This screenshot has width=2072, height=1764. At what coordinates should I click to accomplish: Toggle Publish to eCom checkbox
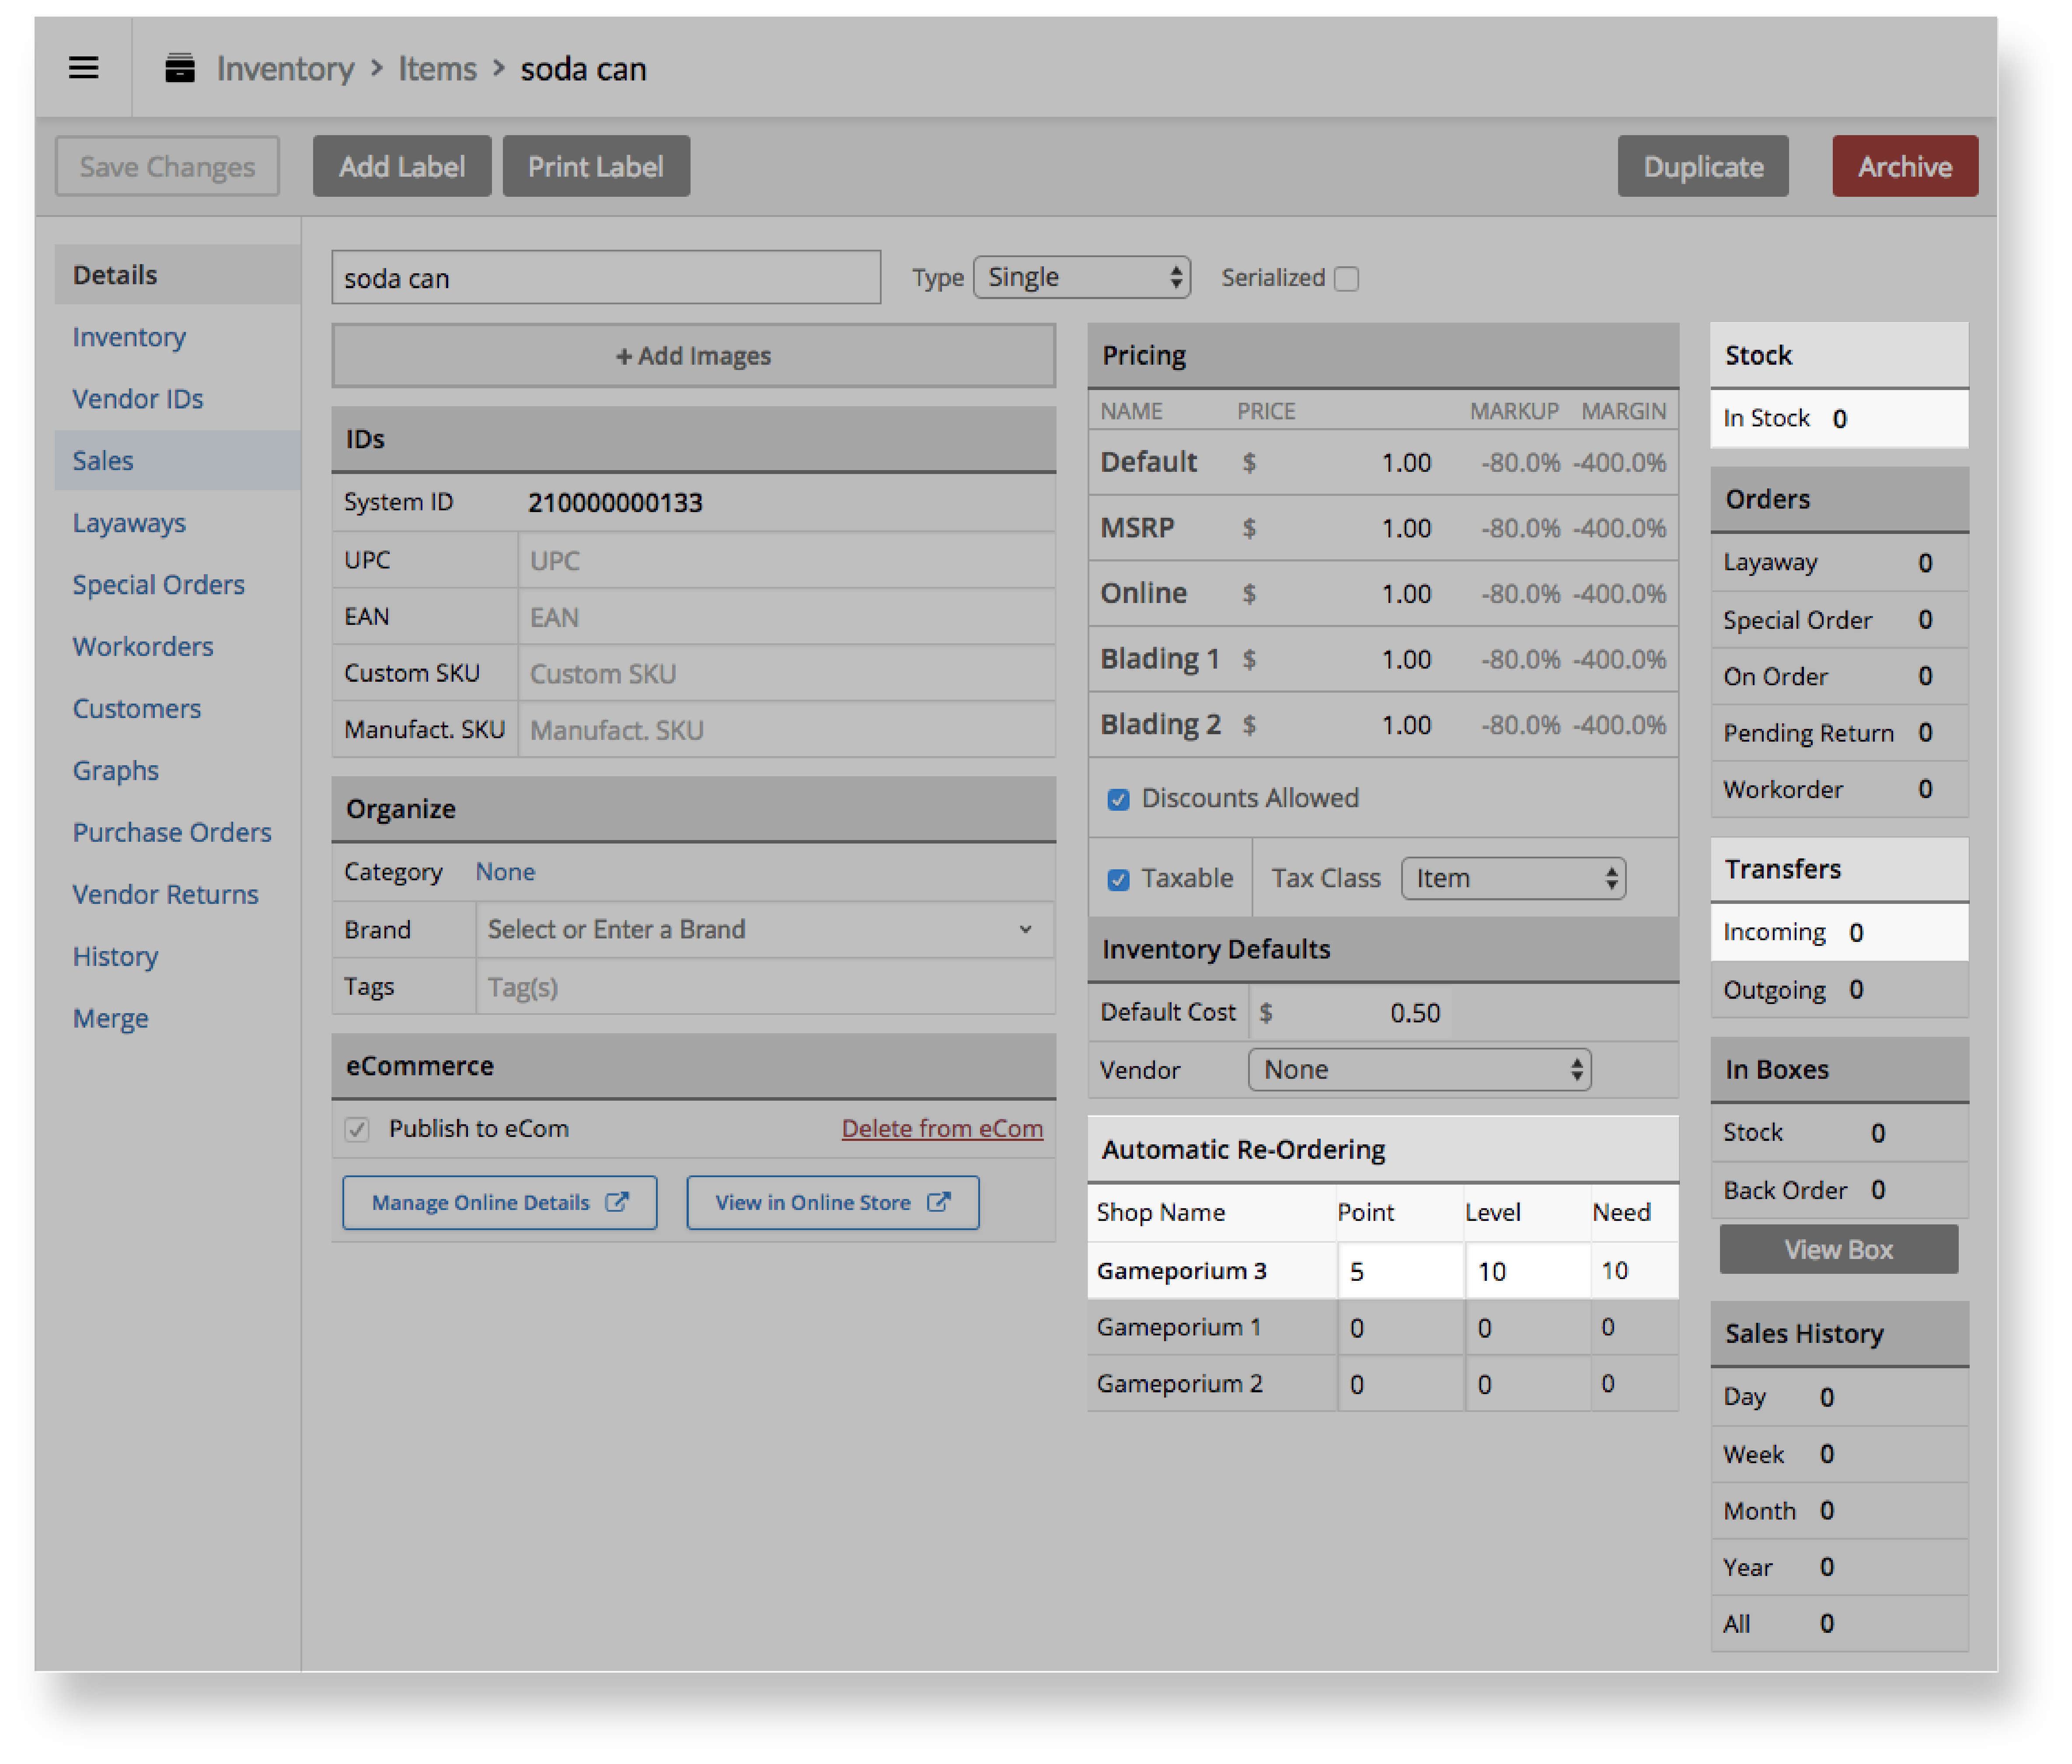coord(357,1129)
